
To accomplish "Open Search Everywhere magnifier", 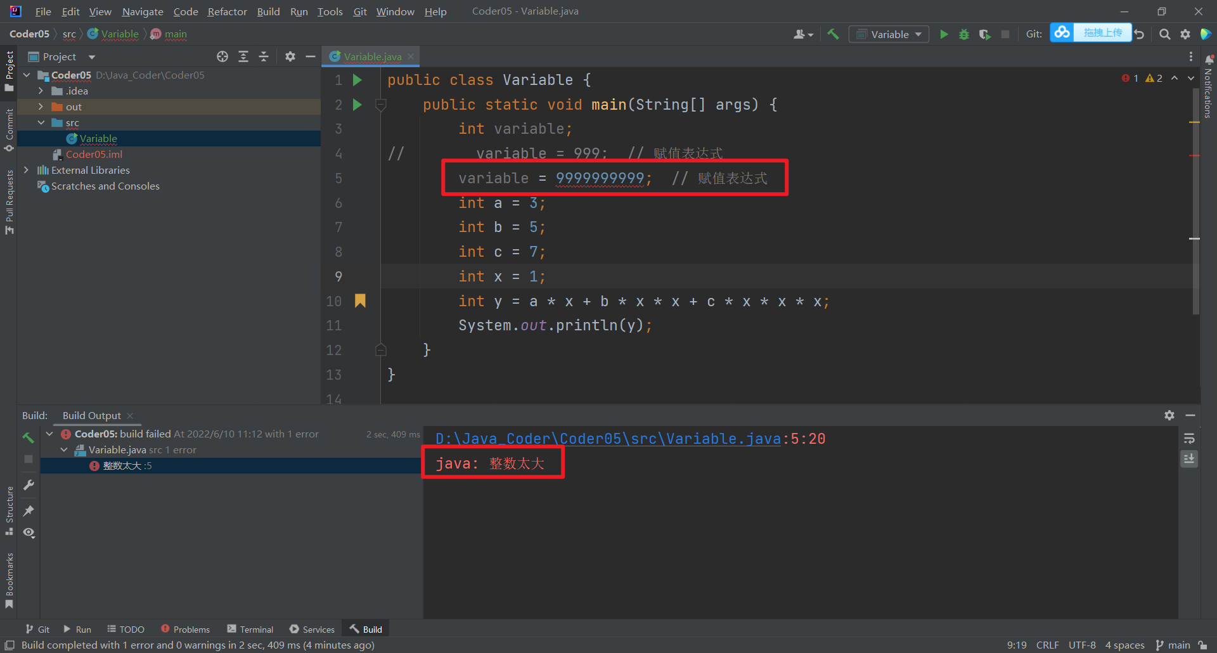I will pos(1164,34).
